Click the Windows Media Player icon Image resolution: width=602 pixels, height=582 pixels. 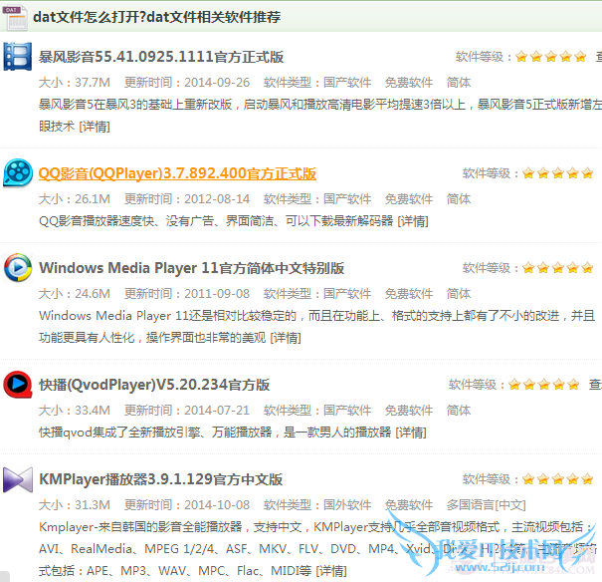click(x=18, y=267)
